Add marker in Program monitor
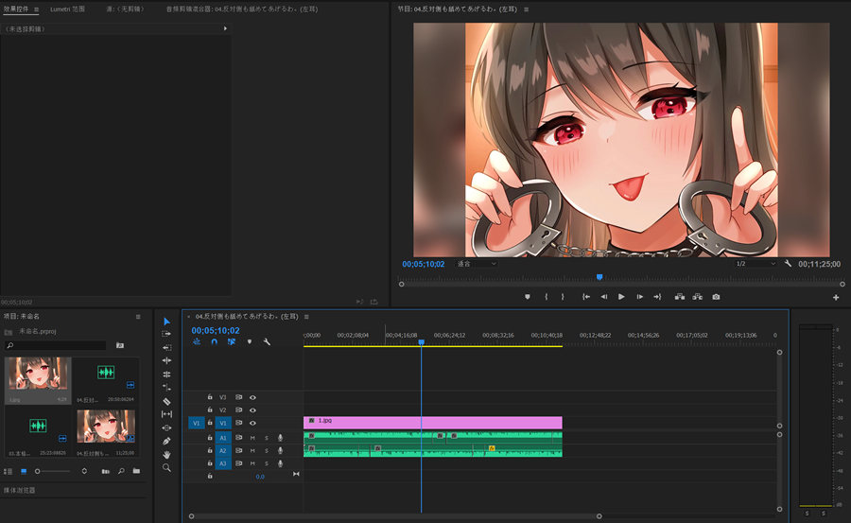This screenshot has height=523, width=851. coord(527,297)
